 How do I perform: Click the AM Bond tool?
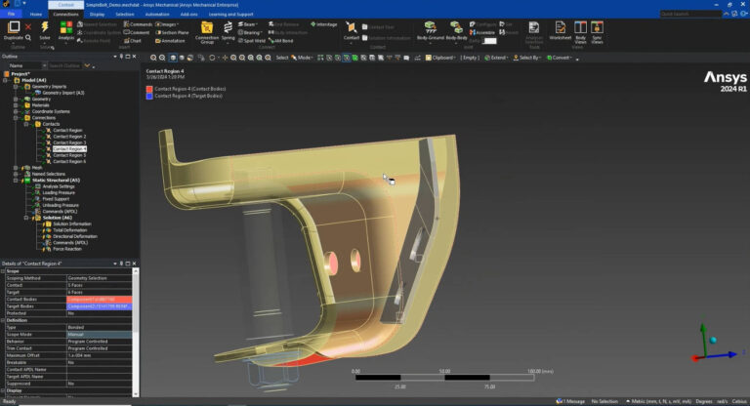pyautogui.click(x=281, y=41)
